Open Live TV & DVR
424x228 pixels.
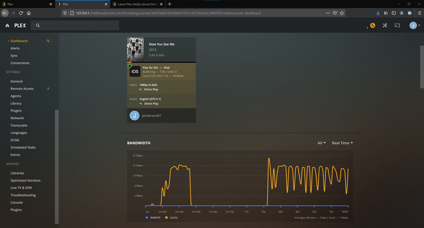21,188
